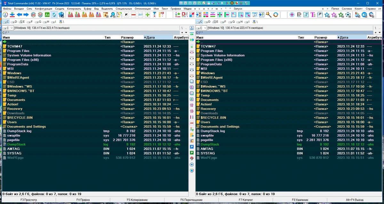The image size is (384, 204).
Task: Select SYSTAG file in right panel
Action: 288,153
